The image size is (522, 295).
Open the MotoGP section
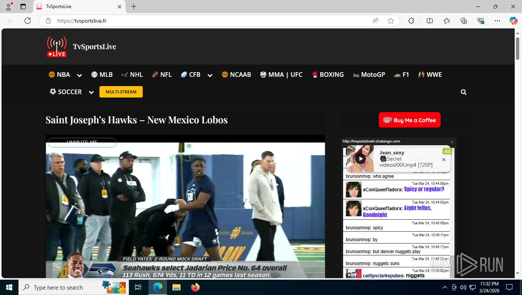pos(369,75)
